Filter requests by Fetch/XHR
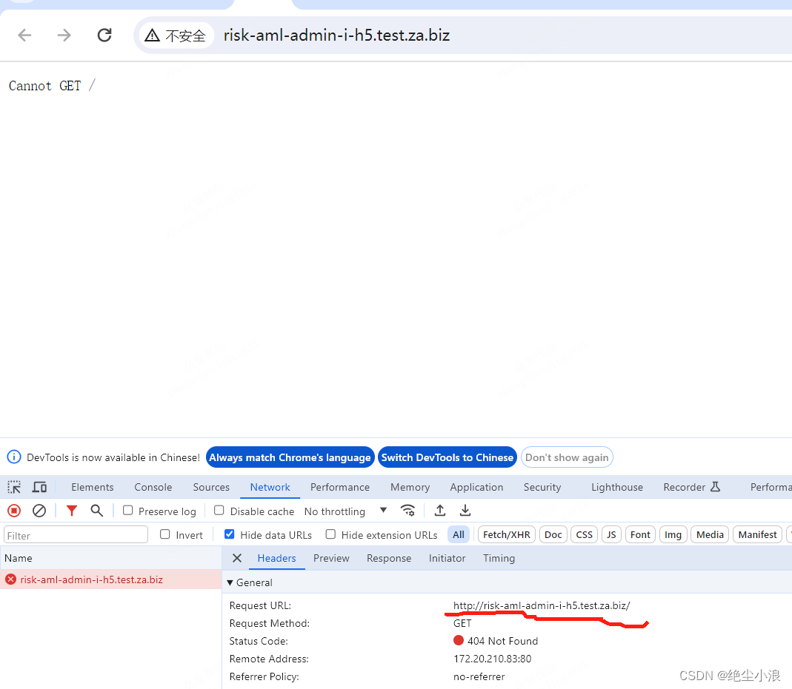The image size is (792, 689). (x=507, y=534)
